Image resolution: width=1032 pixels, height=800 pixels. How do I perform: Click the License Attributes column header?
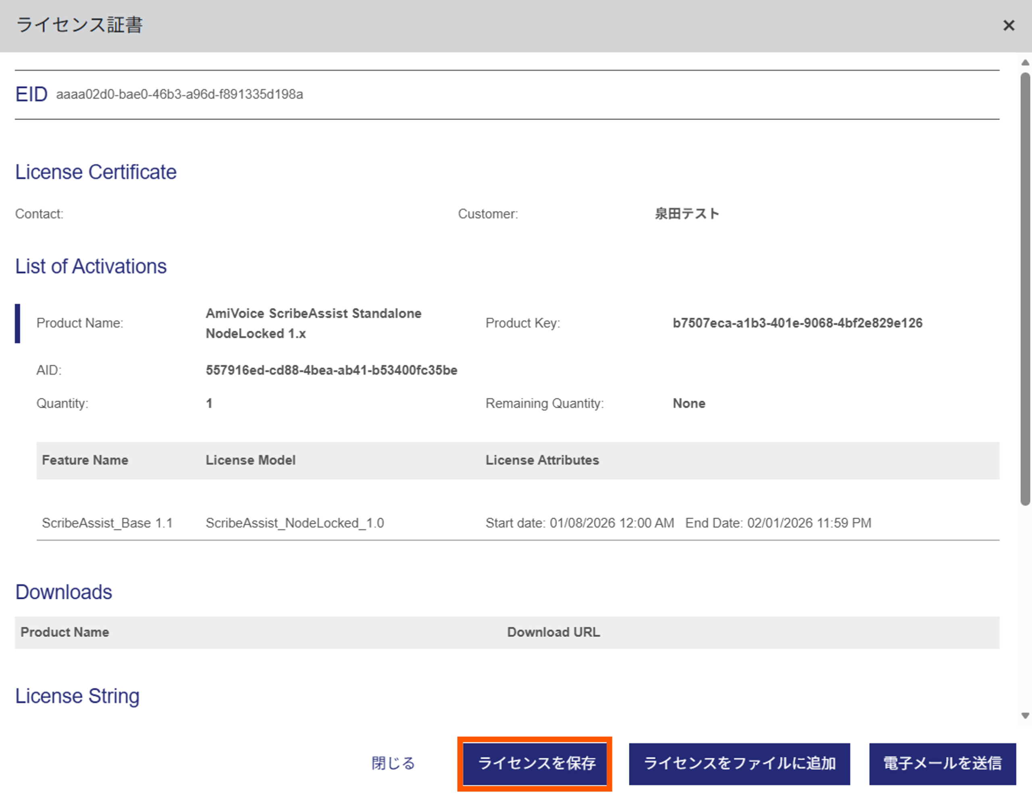coord(542,460)
